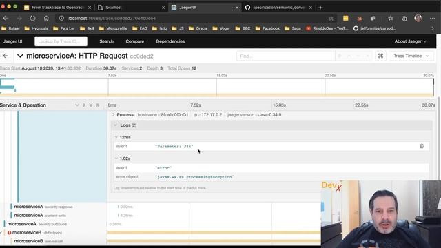
Task: Switch to the specification/semantic_conventions GitHub tab
Action: tap(278, 8)
